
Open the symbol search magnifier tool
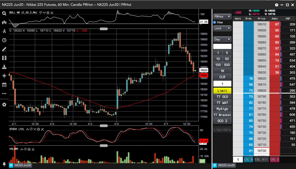point(4,13)
